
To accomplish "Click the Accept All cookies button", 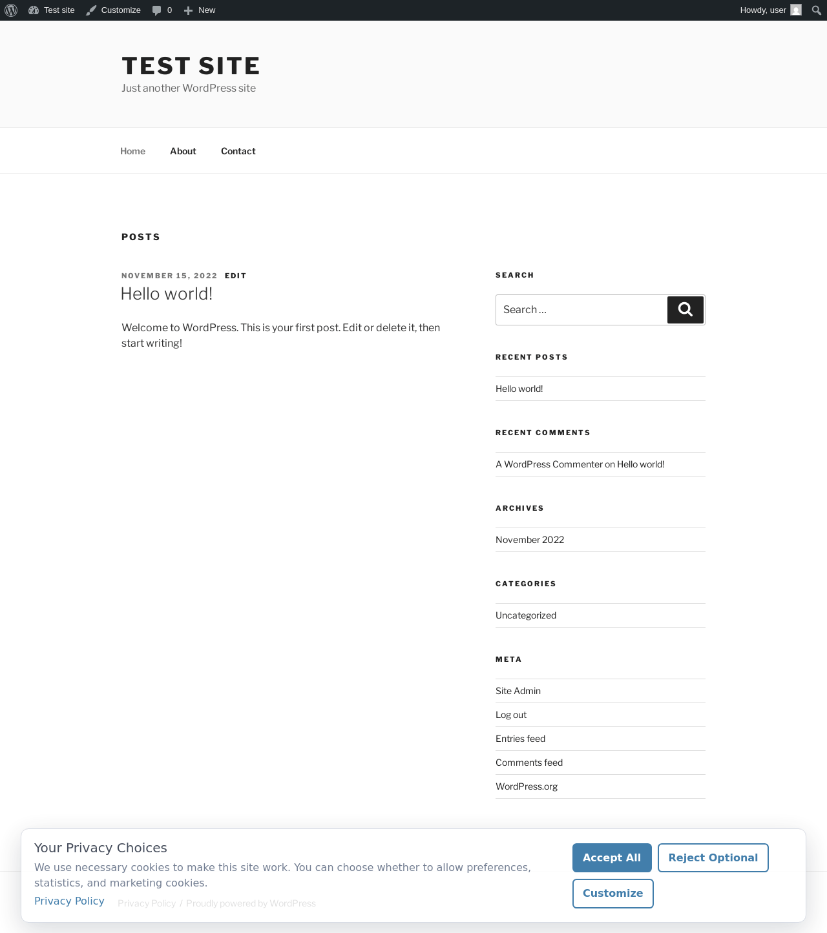I will [x=612, y=857].
